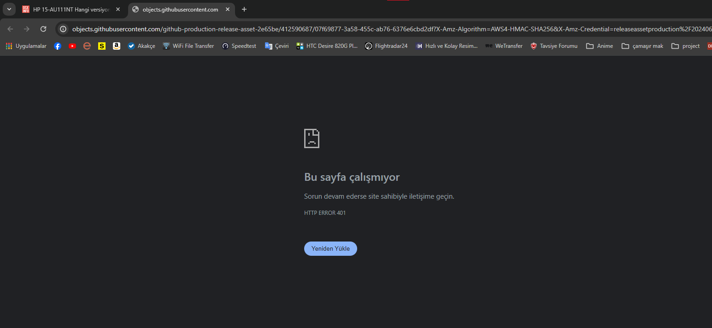Click the reload page icon in toolbar
712x328 pixels.
point(43,29)
